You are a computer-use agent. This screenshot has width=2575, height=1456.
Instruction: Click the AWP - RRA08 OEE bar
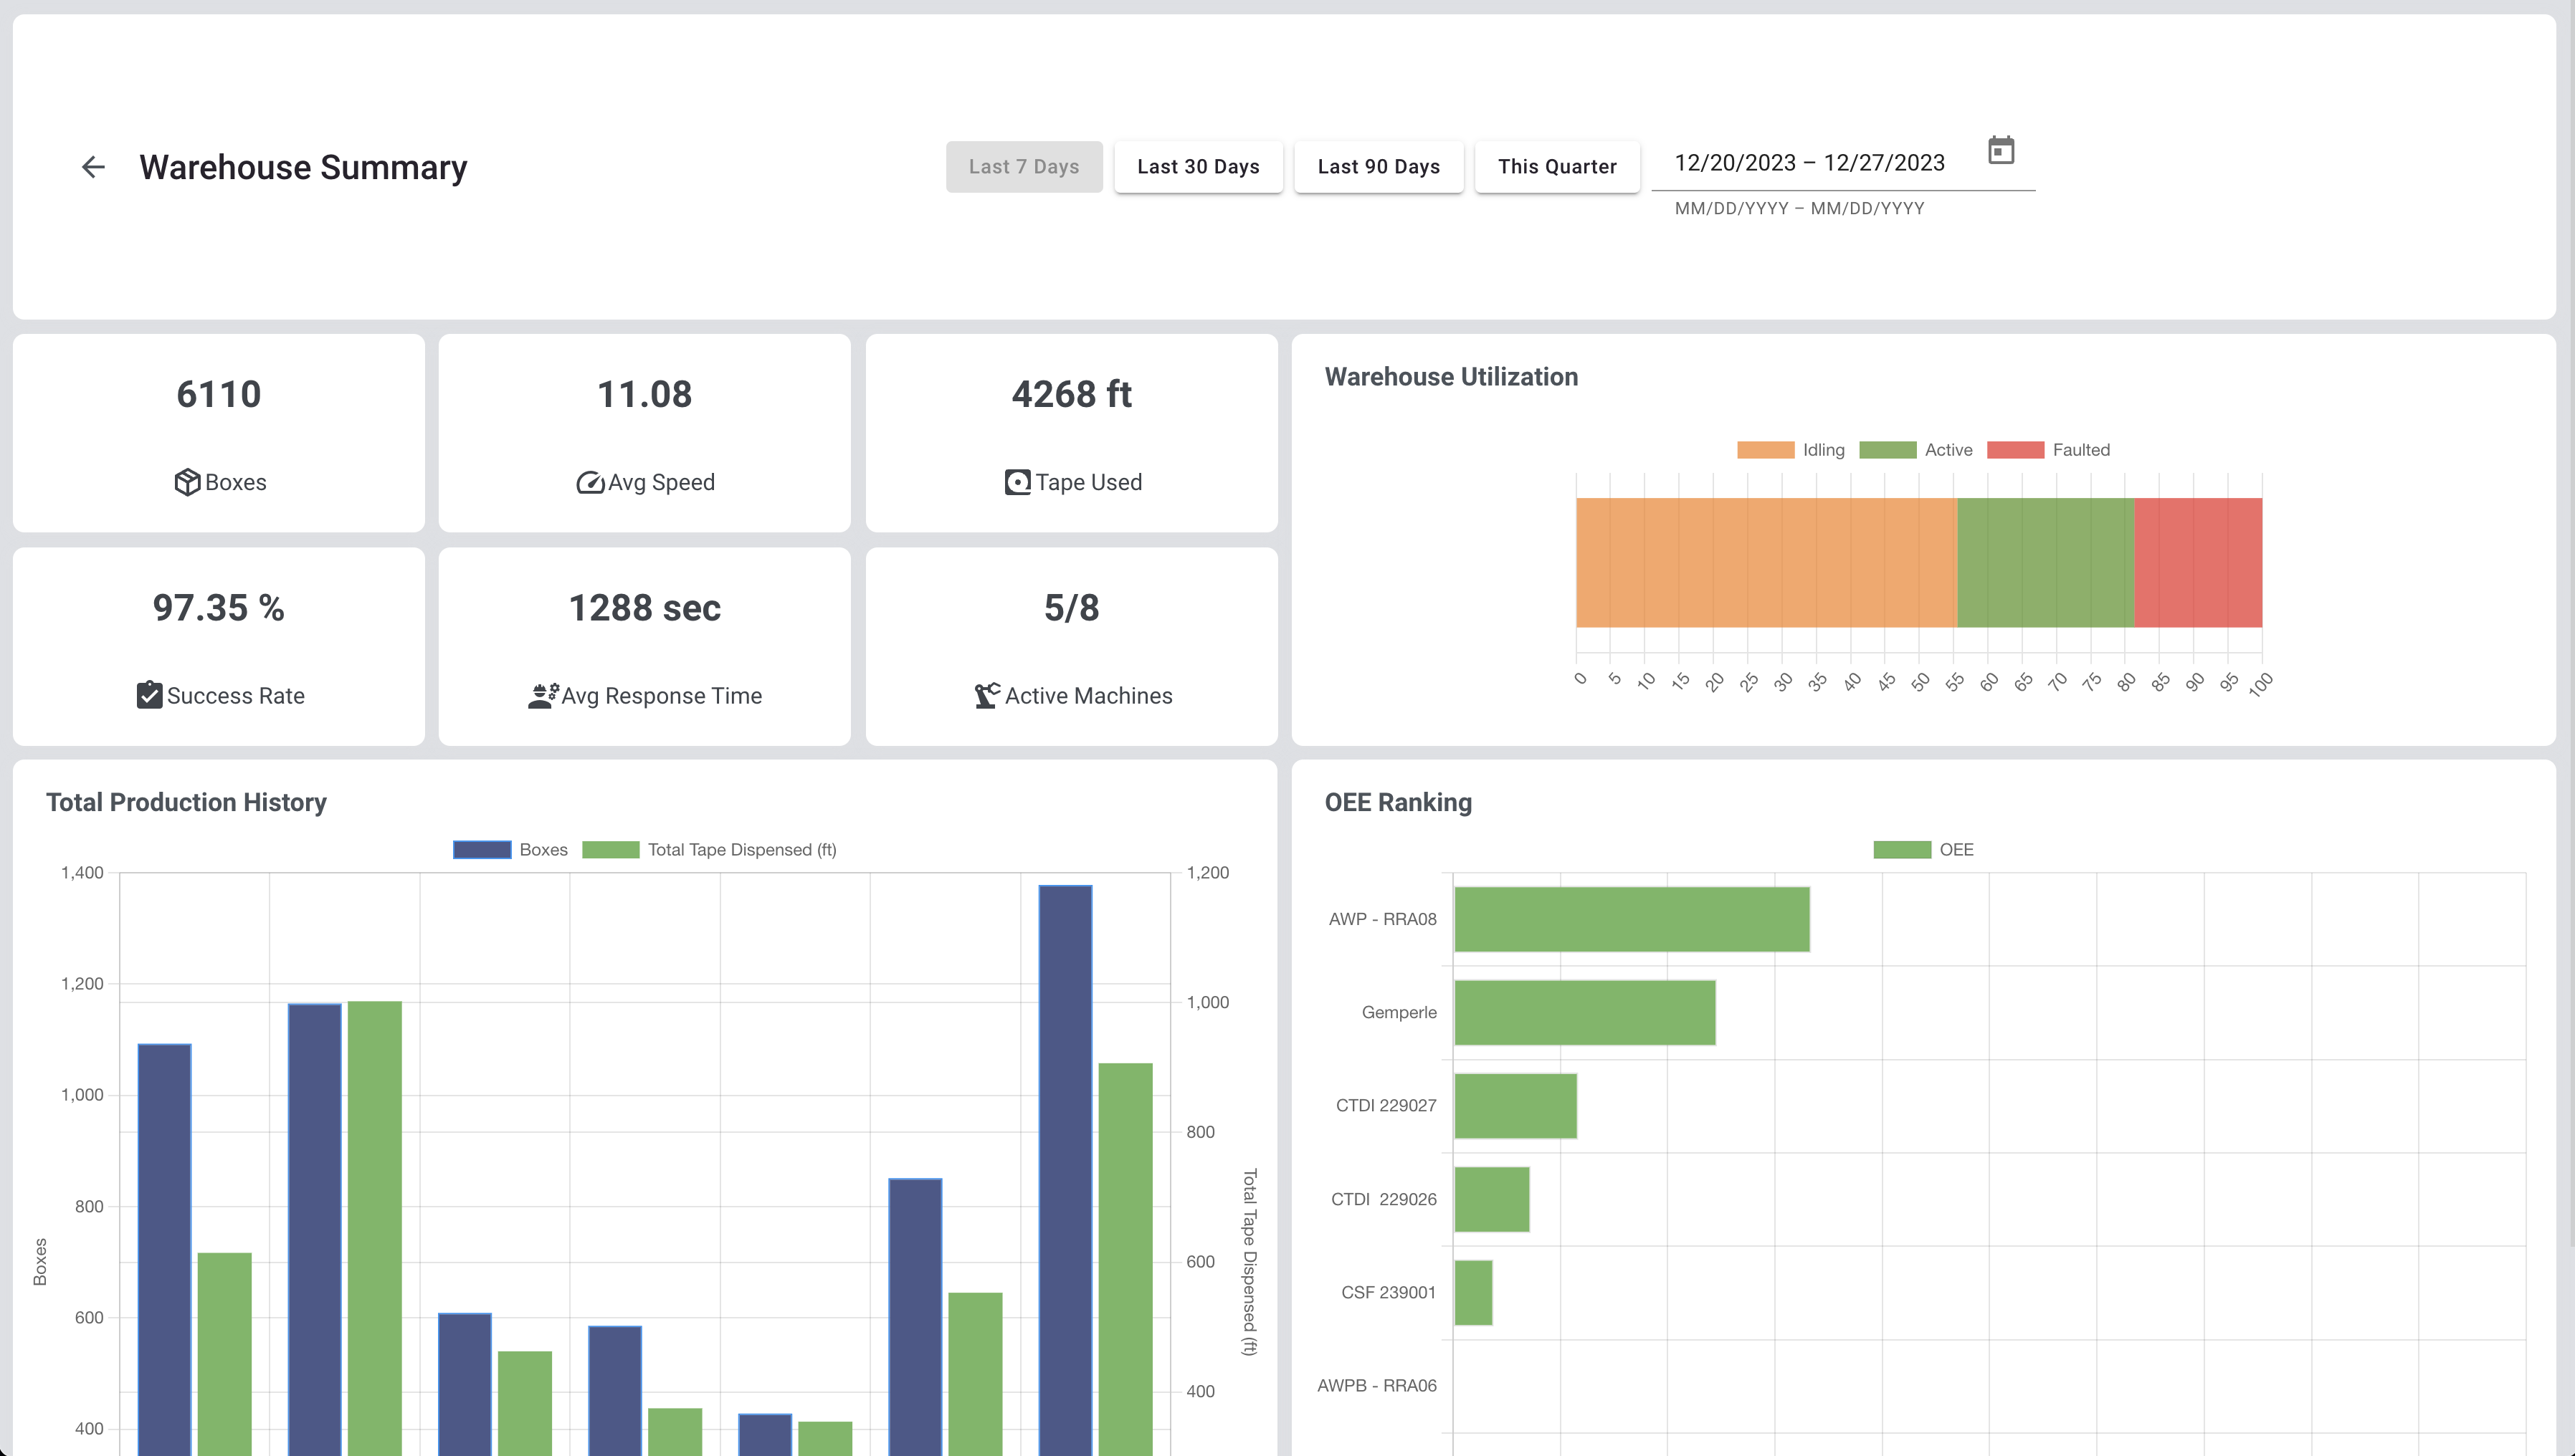[x=1631, y=919]
